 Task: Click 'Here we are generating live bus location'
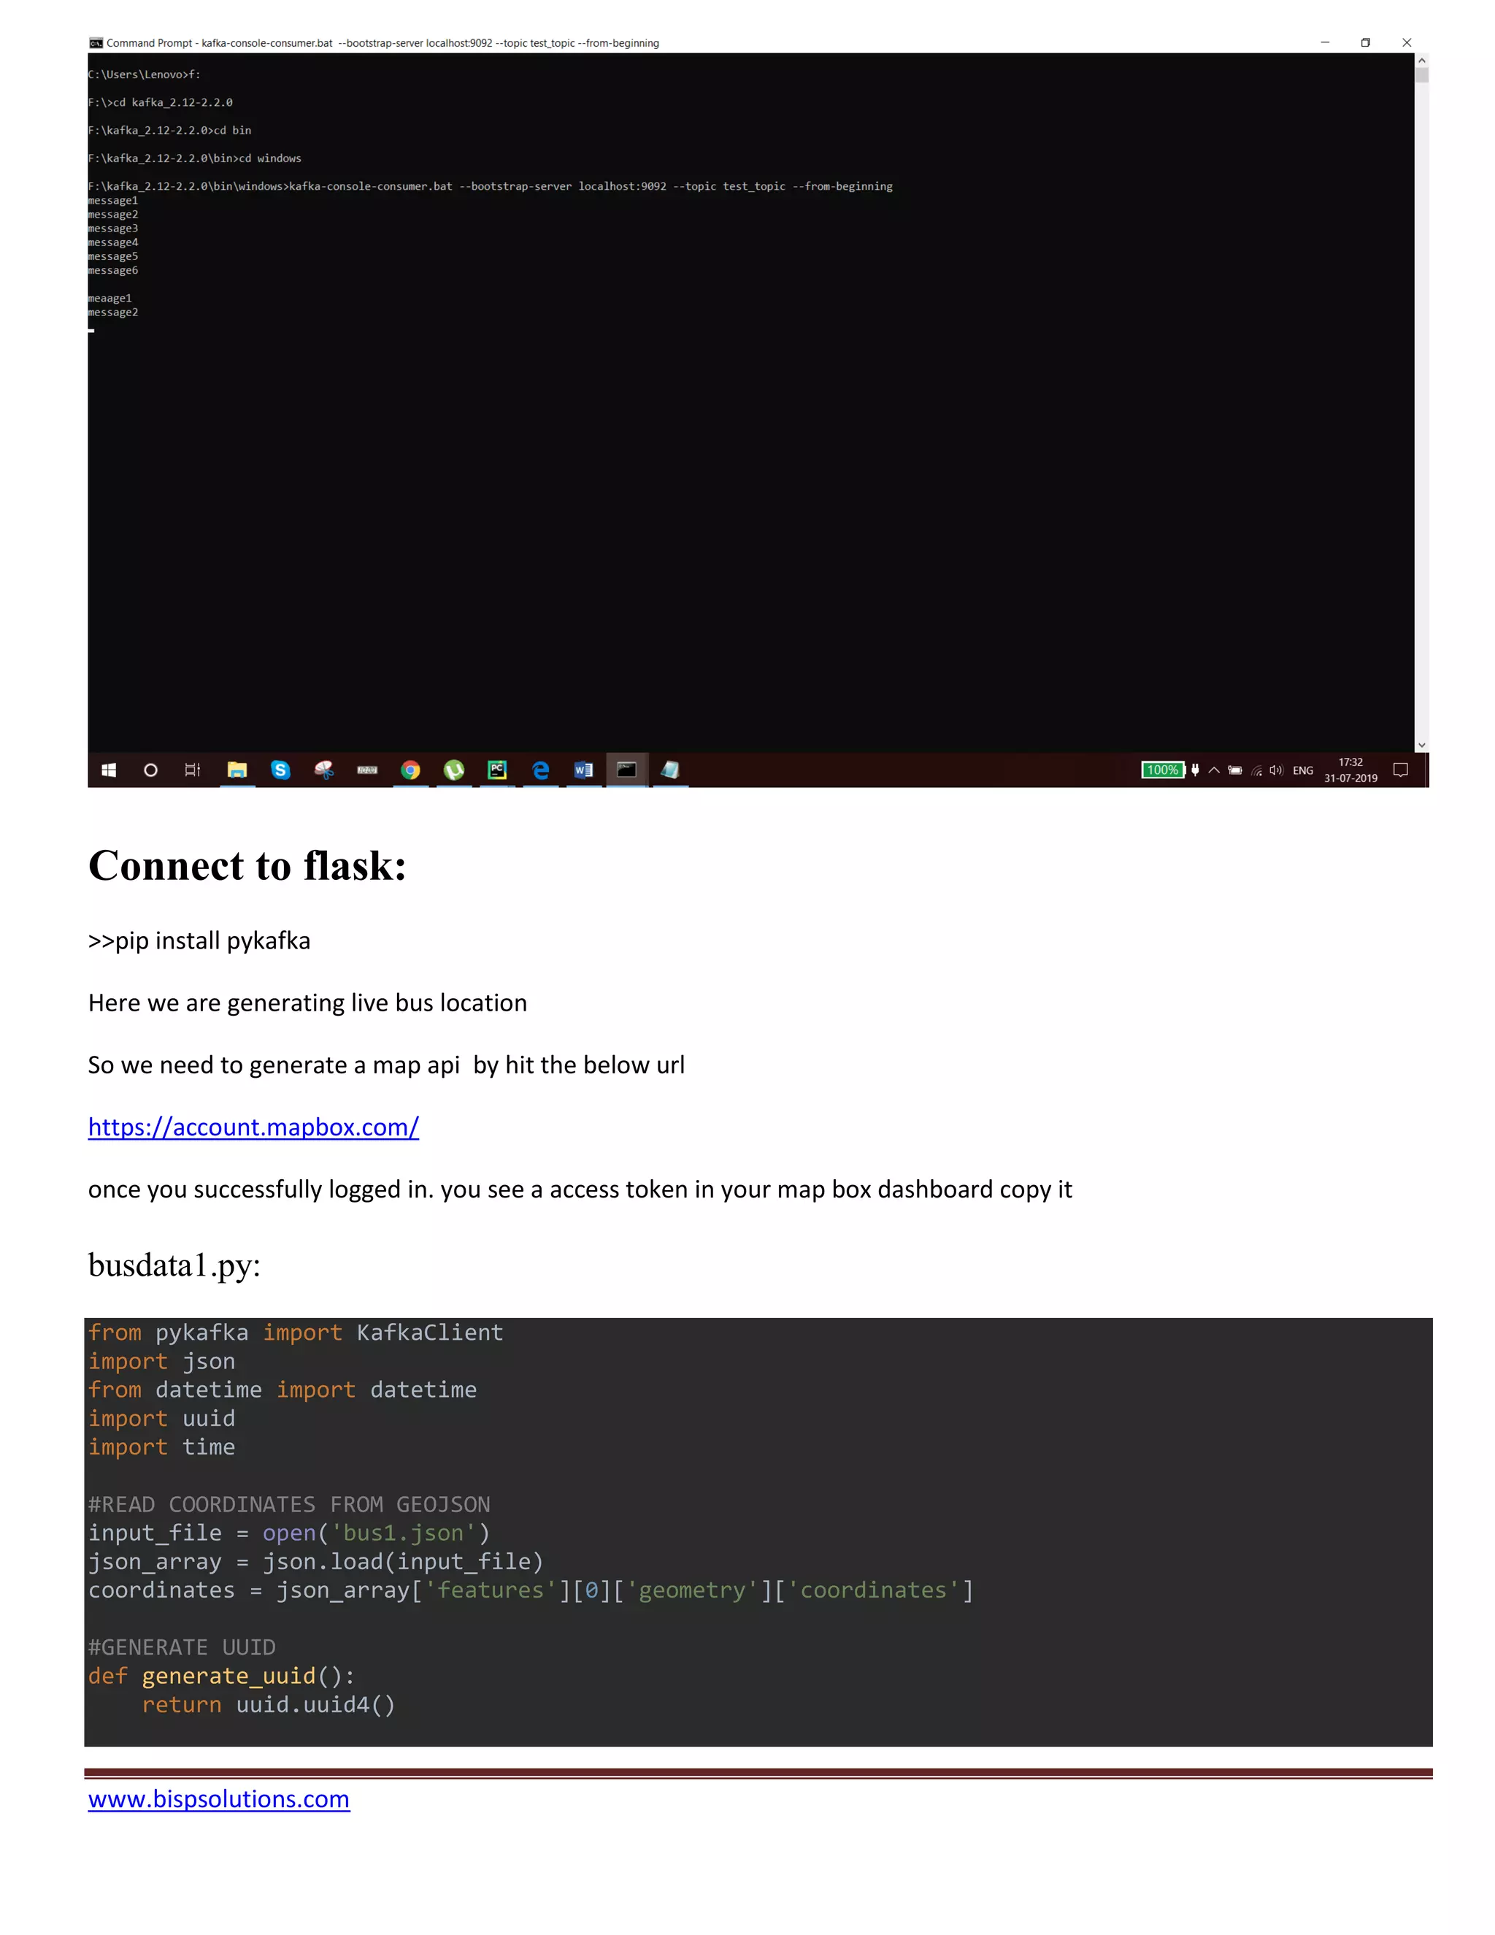(x=307, y=1003)
